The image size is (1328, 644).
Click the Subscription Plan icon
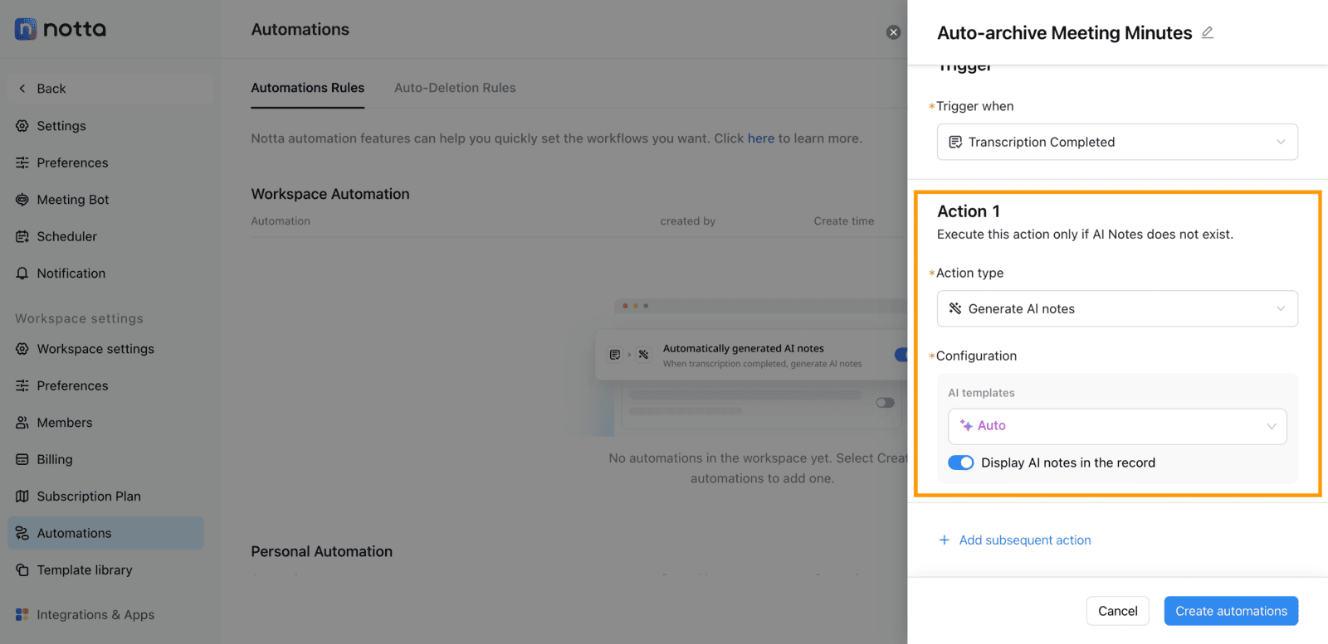(x=22, y=496)
